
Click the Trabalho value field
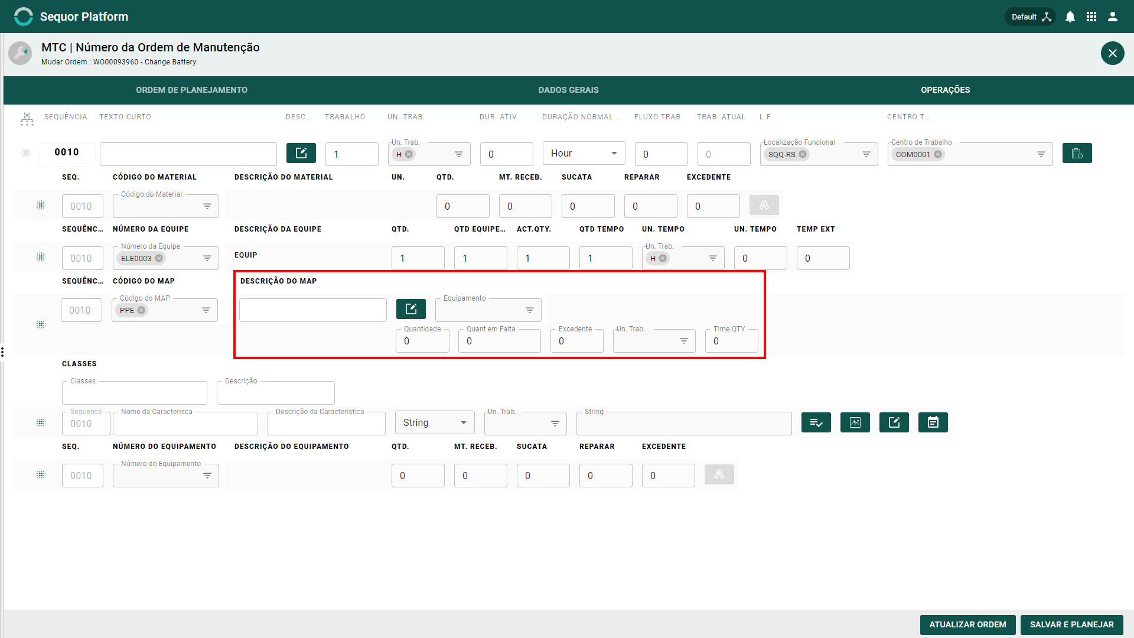coord(352,154)
